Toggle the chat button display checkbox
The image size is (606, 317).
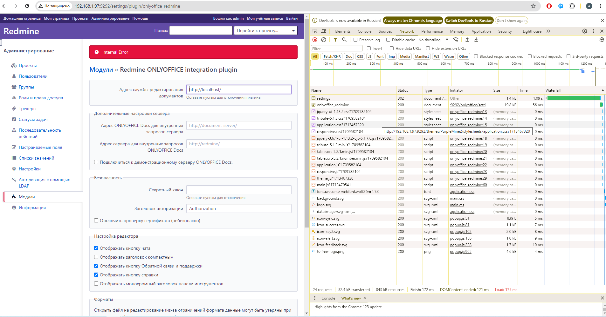click(96, 248)
